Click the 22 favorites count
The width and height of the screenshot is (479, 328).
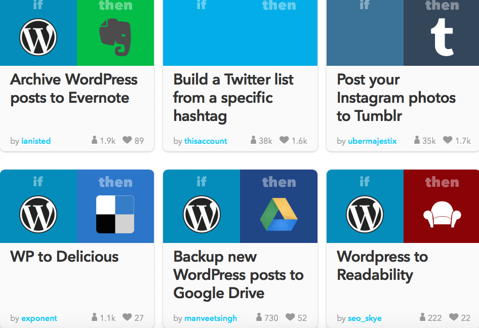[465, 318]
